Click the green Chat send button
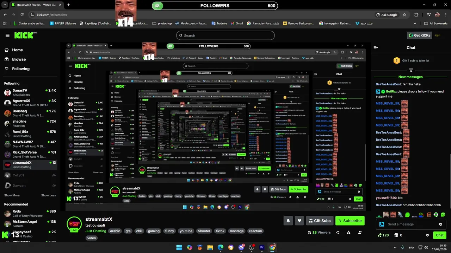Viewport: 451px width, 253px height. point(440,235)
